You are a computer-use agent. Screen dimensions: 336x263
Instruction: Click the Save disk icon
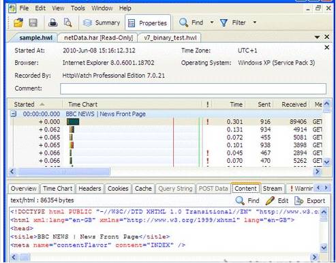[33, 22]
